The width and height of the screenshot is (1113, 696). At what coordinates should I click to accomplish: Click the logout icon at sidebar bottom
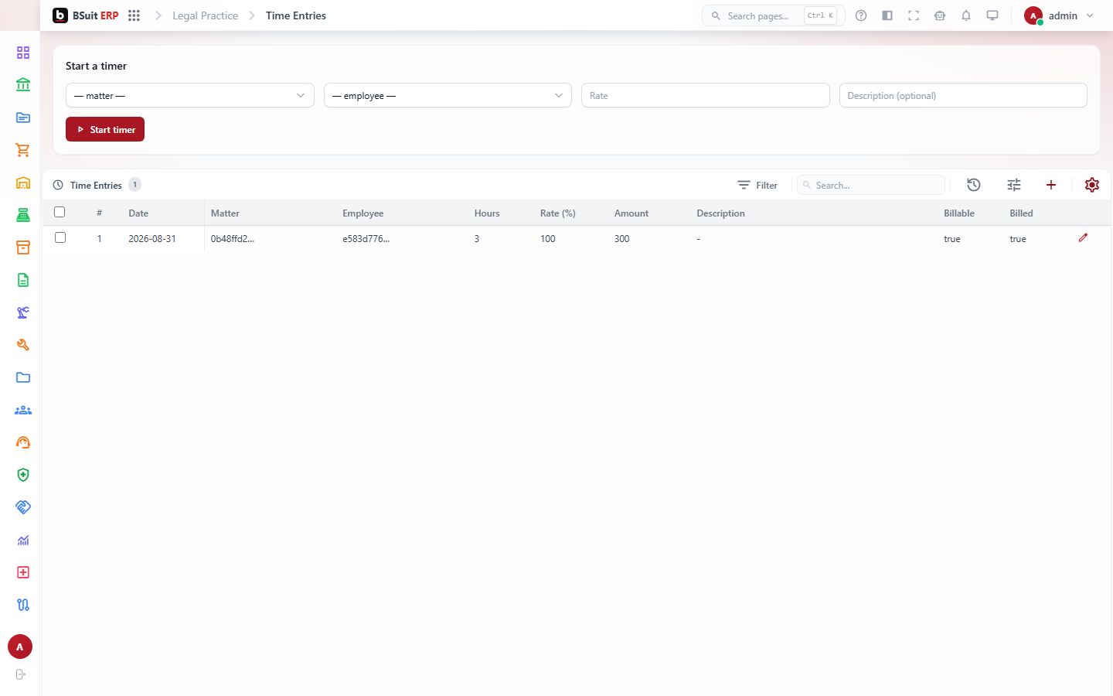tap(21, 674)
